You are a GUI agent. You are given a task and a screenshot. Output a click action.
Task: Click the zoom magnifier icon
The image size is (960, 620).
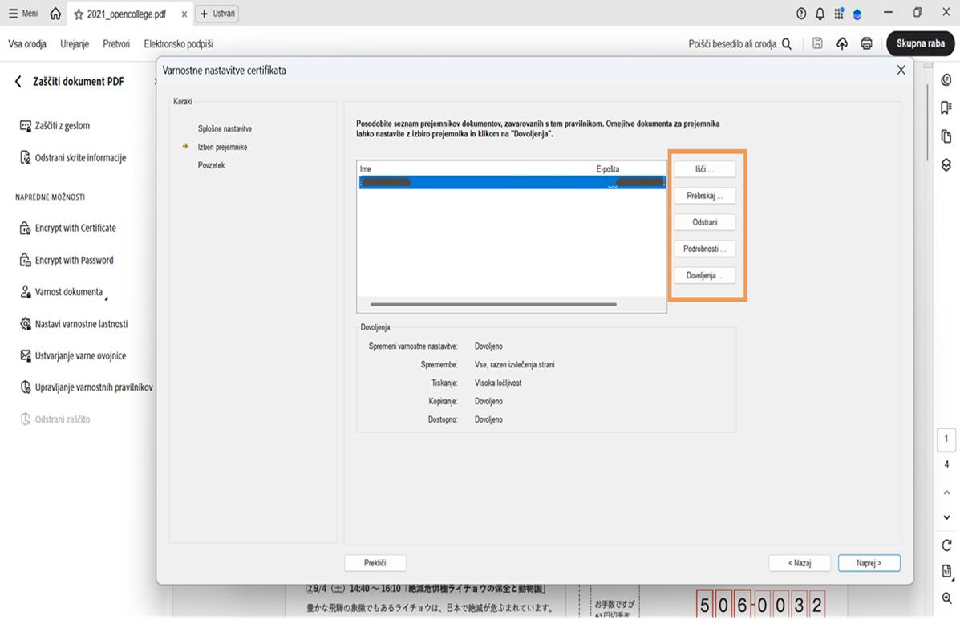click(x=946, y=598)
